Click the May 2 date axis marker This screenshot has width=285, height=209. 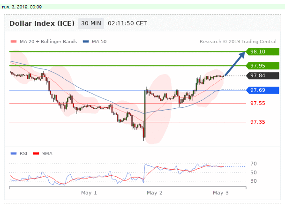tap(154, 193)
